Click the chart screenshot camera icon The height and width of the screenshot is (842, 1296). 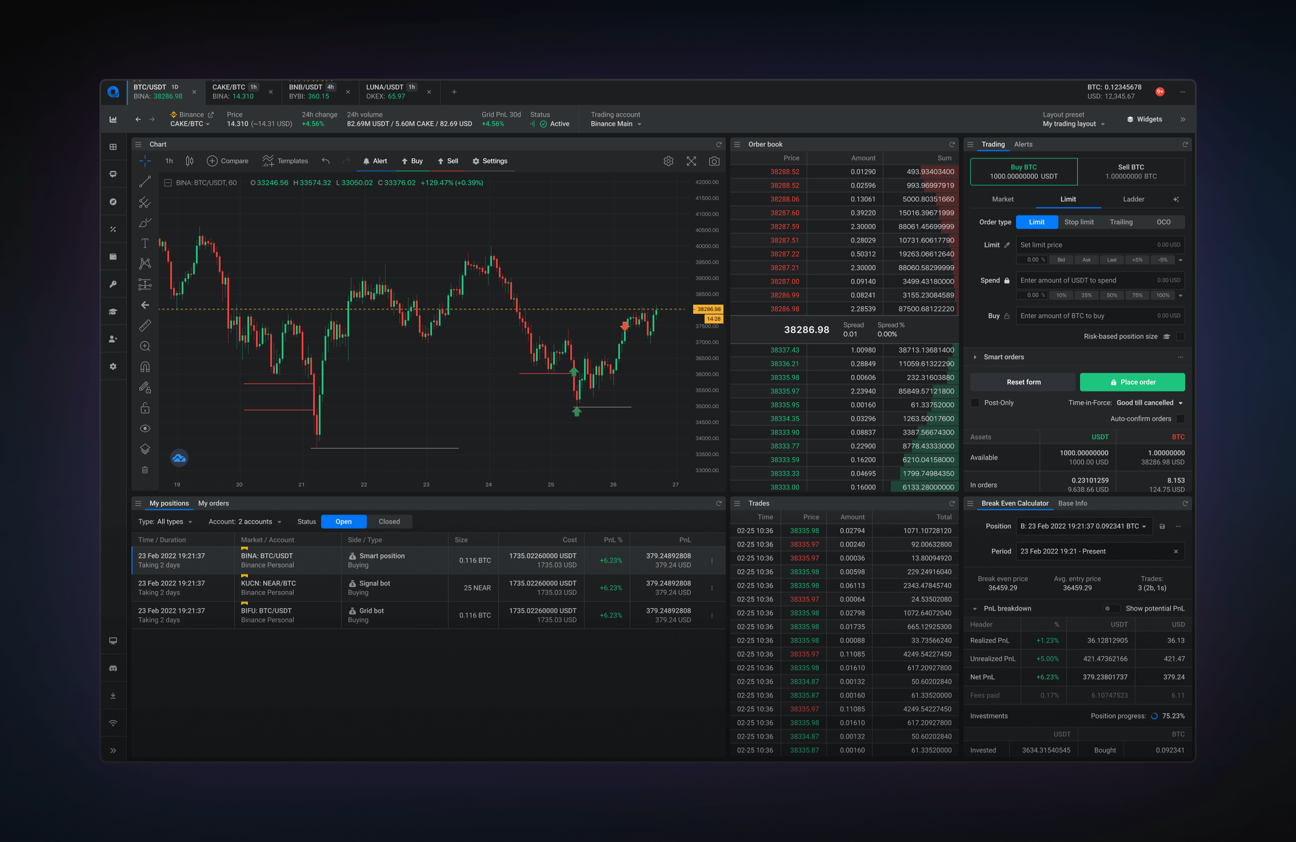[x=714, y=161]
